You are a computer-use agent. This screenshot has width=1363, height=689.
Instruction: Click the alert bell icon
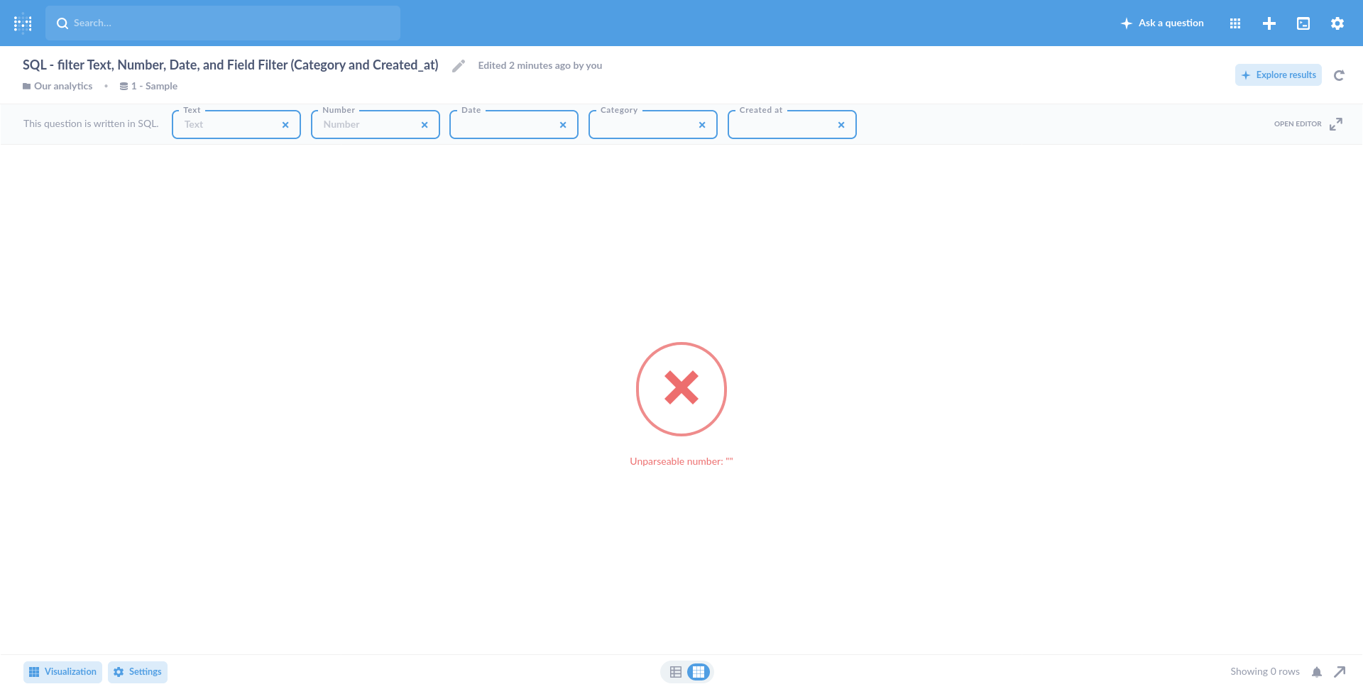1317,672
